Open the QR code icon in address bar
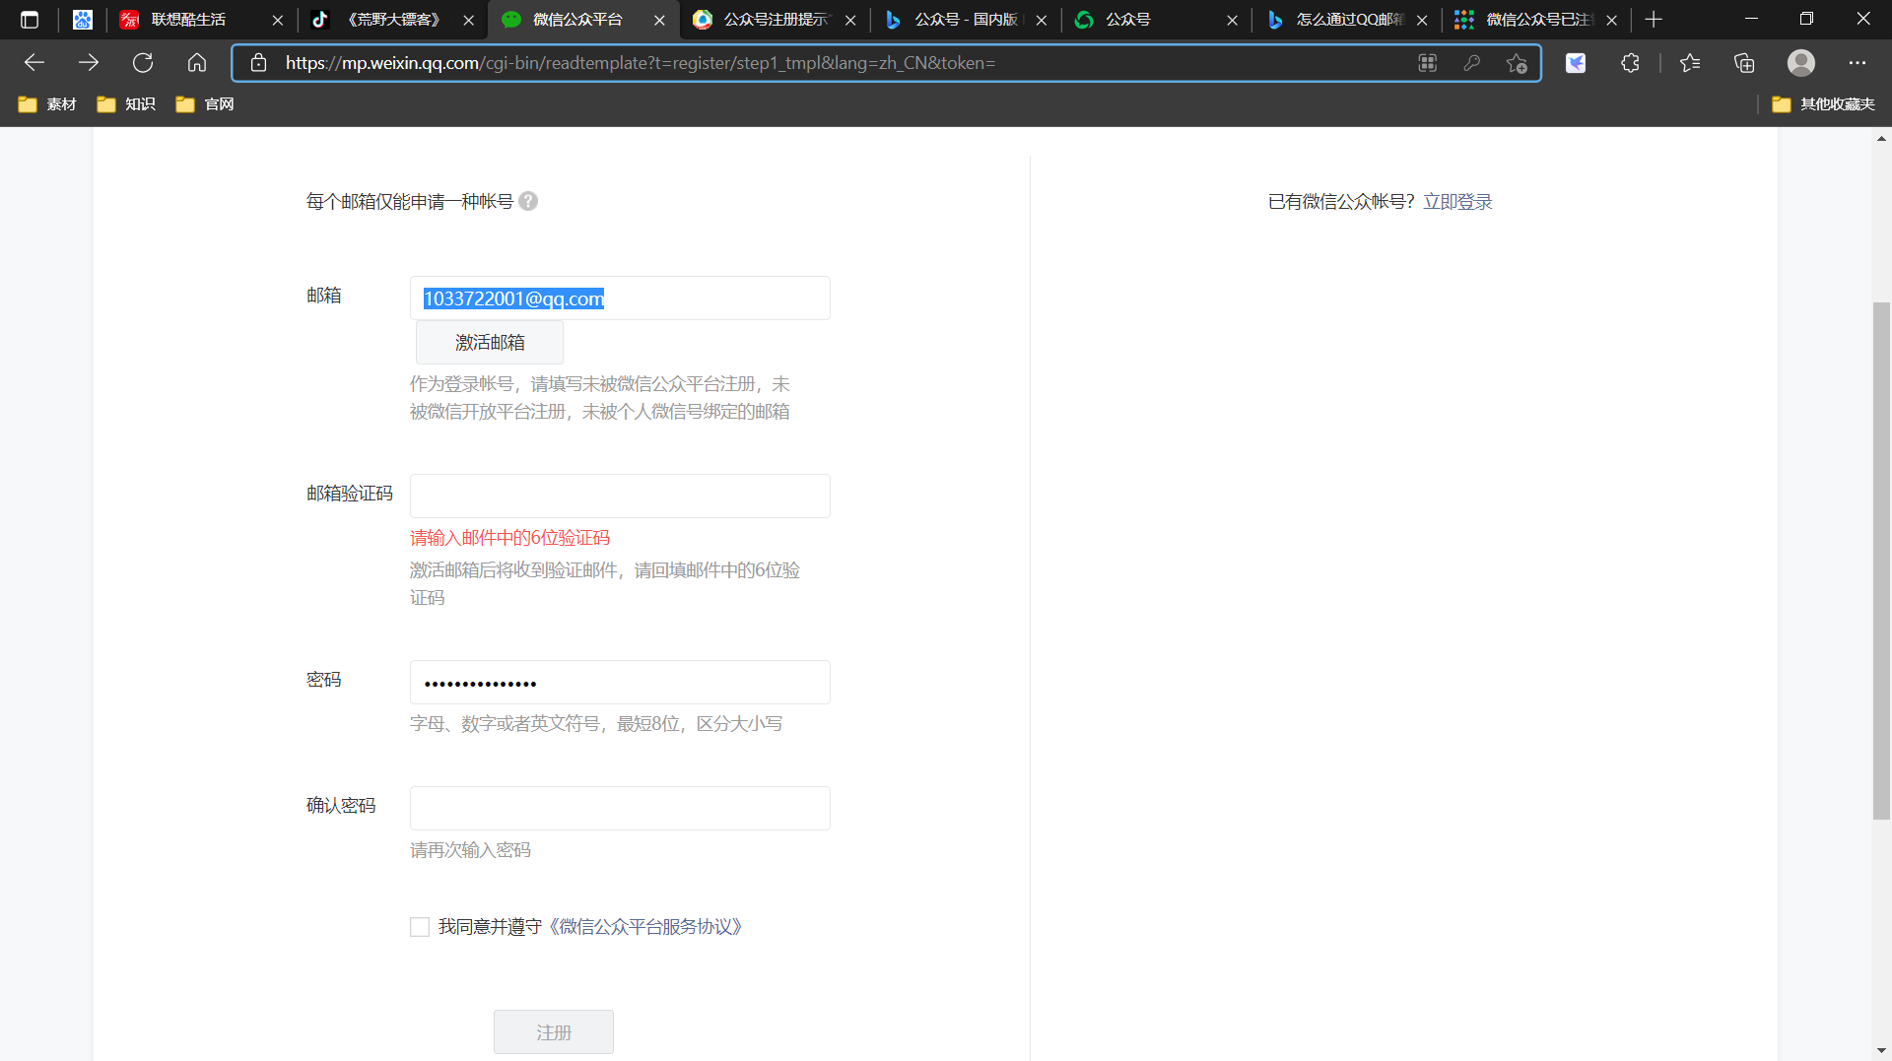The width and height of the screenshot is (1892, 1061). click(1427, 63)
